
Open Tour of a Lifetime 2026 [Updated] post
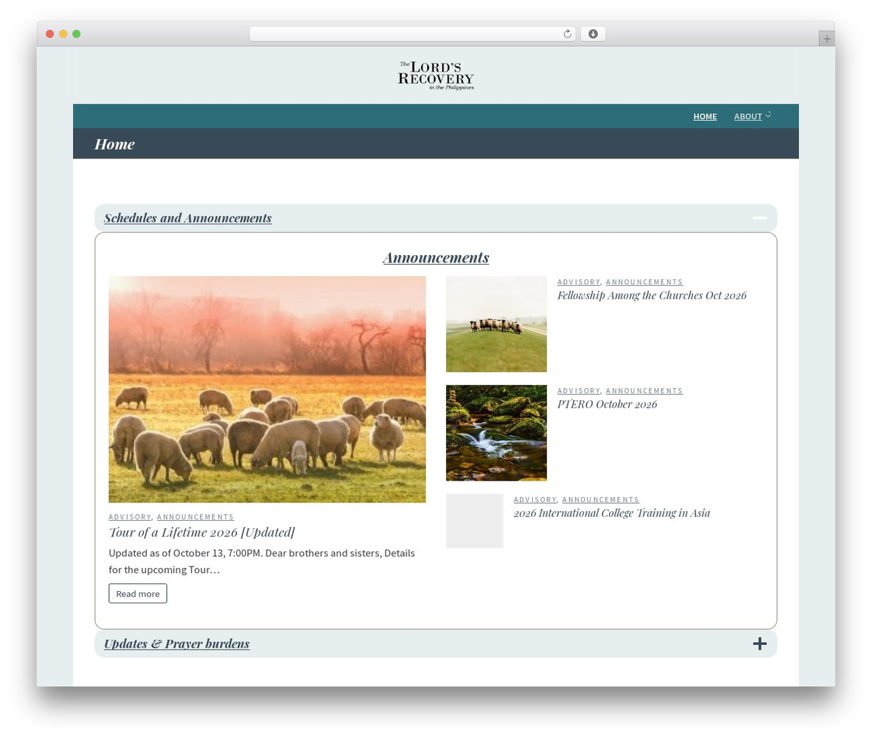point(202,532)
